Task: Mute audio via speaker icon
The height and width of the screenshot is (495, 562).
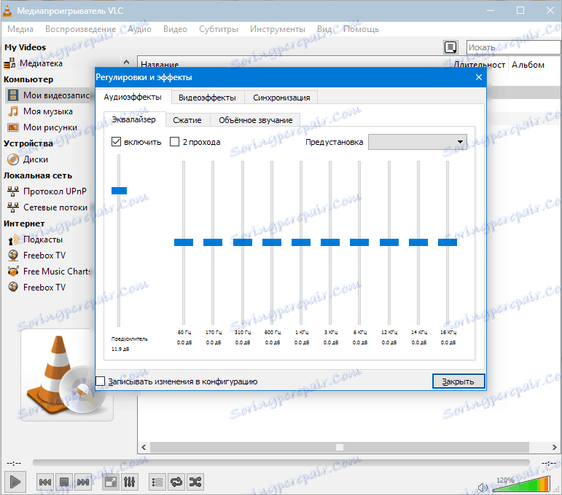Action: 483,486
